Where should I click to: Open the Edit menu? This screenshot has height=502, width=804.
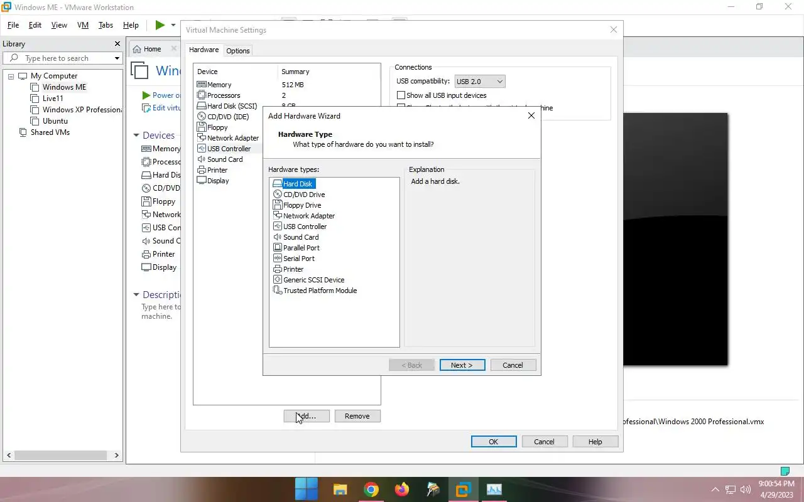tap(35, 25)
